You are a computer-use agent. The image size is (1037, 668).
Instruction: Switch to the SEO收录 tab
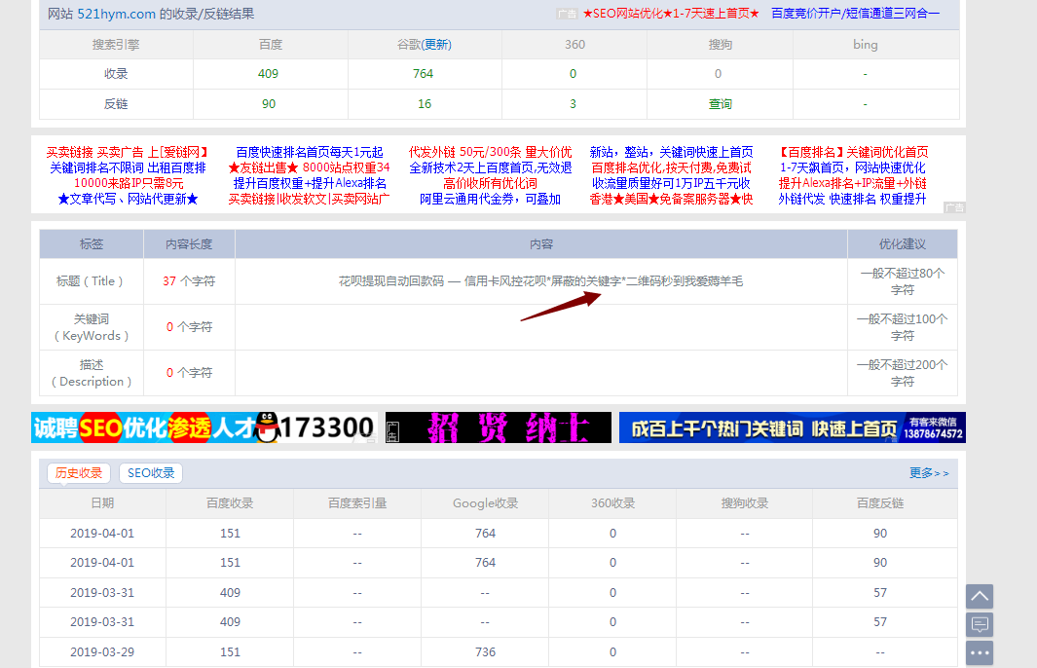click(x=151, y=473)
